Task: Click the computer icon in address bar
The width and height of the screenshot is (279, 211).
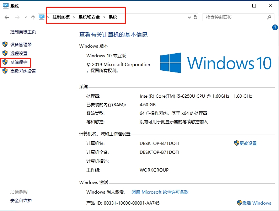Action: (x=42, y=17)
